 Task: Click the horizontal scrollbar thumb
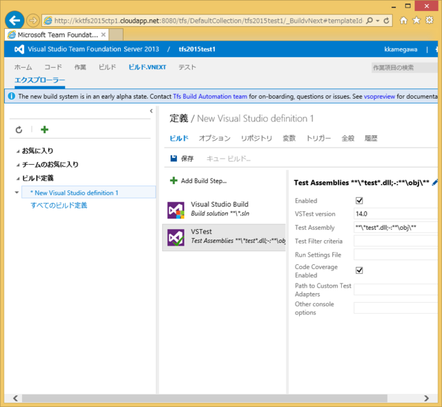coord(204,398)
